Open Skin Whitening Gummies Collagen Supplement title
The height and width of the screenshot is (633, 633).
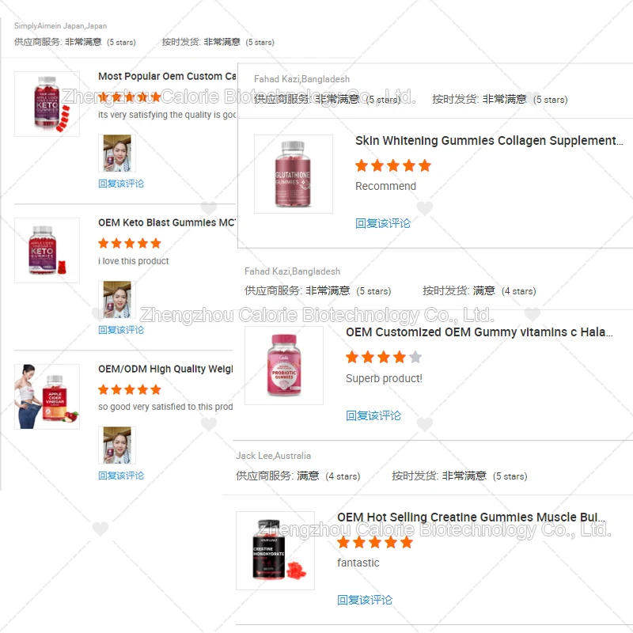(x=489, y=141)
